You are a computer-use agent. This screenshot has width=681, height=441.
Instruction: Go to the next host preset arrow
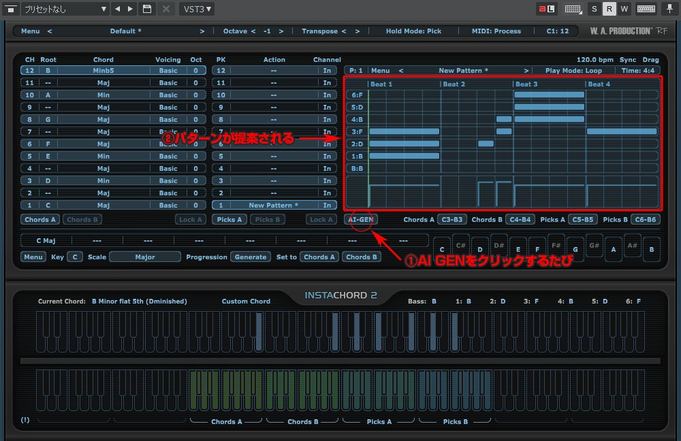(130, 9)
